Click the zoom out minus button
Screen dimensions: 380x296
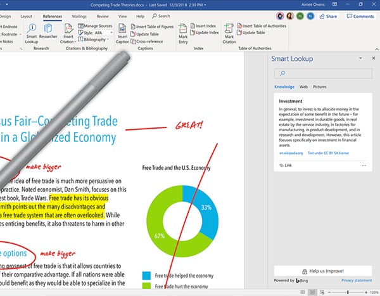tap(329, 292)
